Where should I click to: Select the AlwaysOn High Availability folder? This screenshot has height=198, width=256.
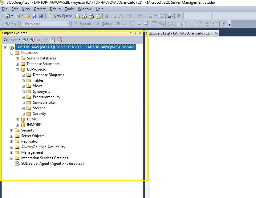[43, 147]
